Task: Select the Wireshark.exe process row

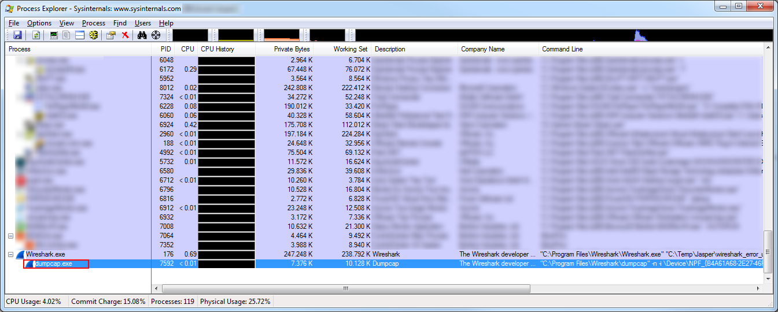Action: [x=385, y=254]
